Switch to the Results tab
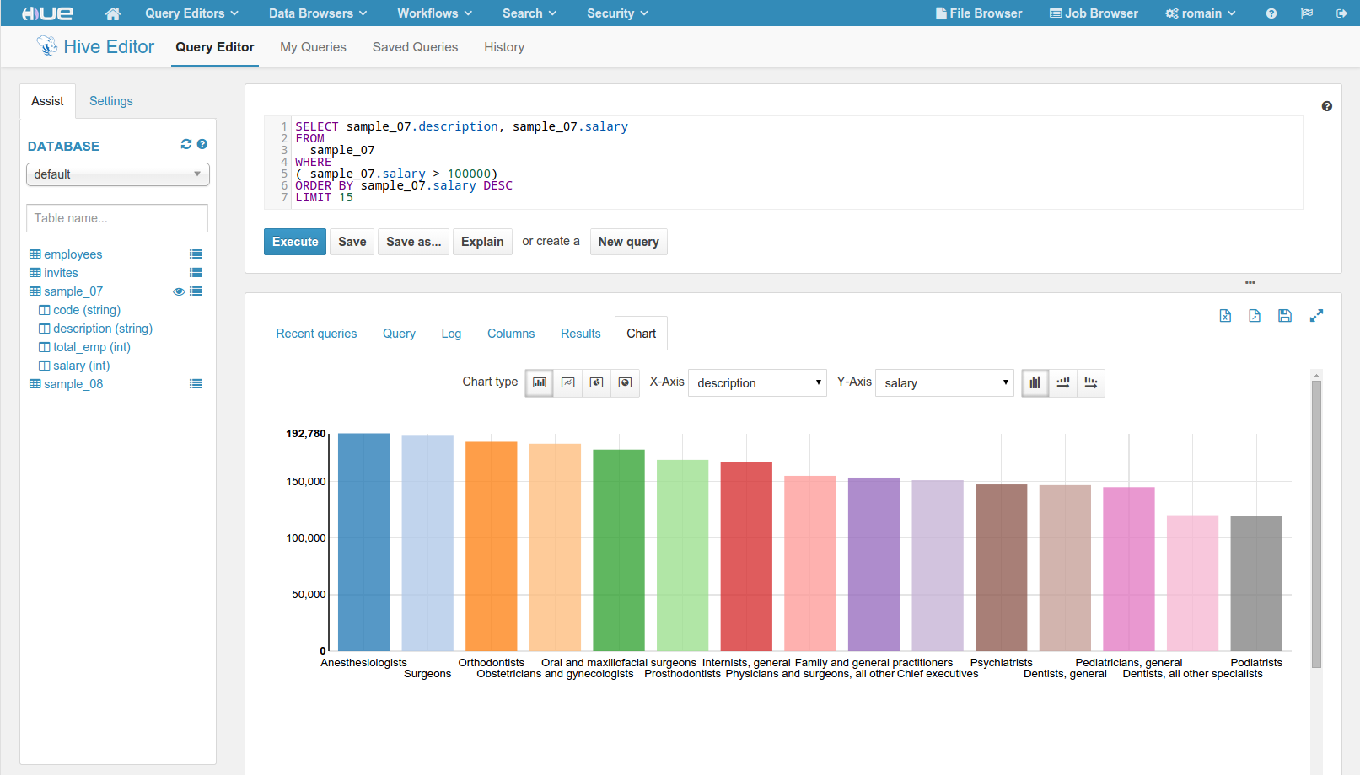 [580, 334]
